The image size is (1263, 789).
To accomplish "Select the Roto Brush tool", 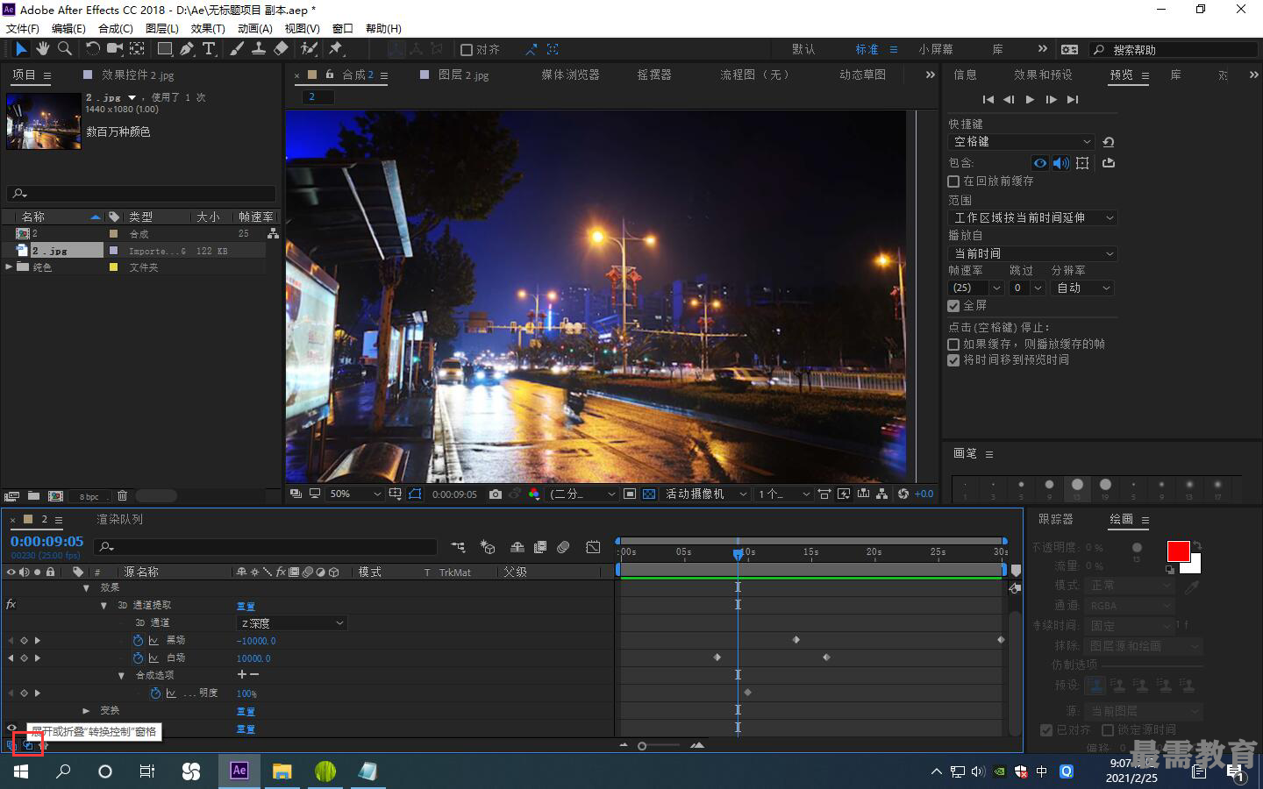I will [309, 49].
